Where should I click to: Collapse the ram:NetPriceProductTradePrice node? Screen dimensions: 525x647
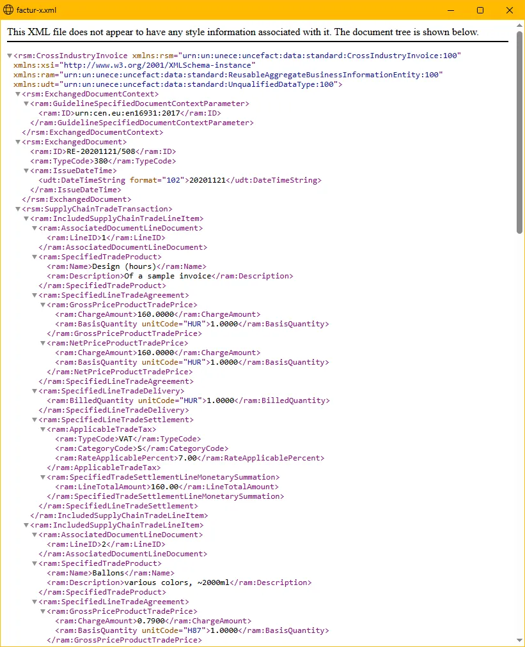click(x=43, y=344)
